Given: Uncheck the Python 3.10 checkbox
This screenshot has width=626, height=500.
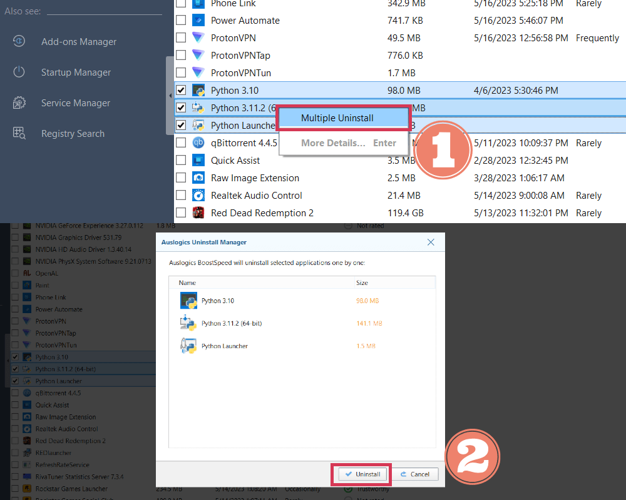Looking at the screenshot, I should pos(182,90).
